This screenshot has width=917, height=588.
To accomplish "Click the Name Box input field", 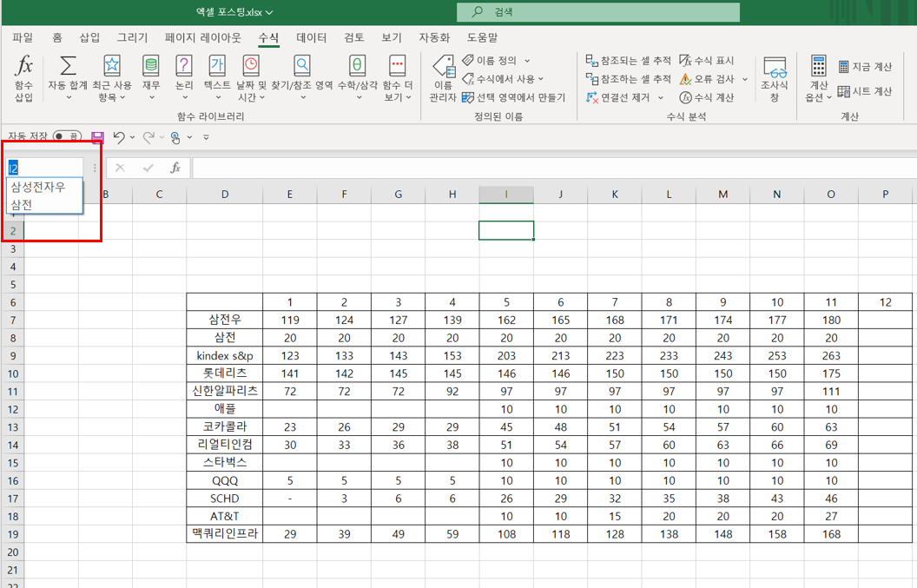I will pos(44,168).
